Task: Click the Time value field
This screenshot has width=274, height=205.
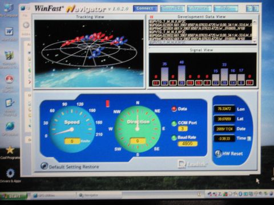Action: pos(224,139)
